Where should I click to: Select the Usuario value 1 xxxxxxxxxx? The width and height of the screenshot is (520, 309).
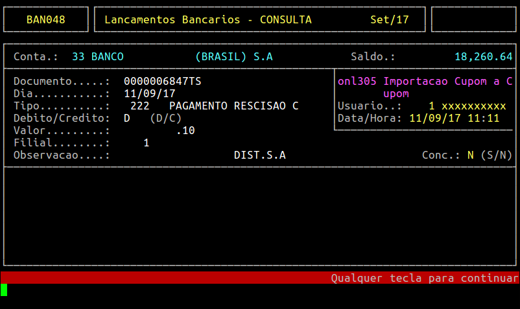coord(467,106)
